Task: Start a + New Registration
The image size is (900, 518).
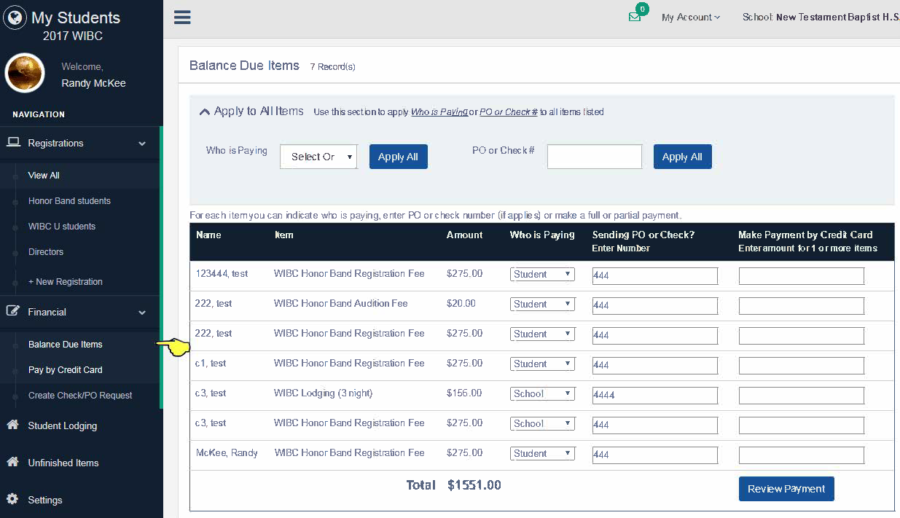Action: (65, 282)
